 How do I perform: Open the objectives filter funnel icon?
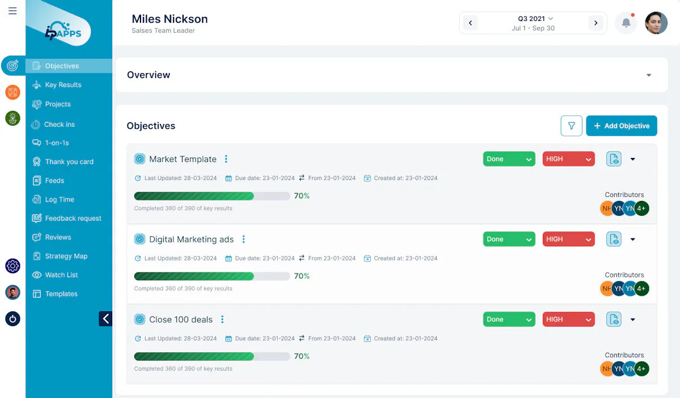coord(571,126)
